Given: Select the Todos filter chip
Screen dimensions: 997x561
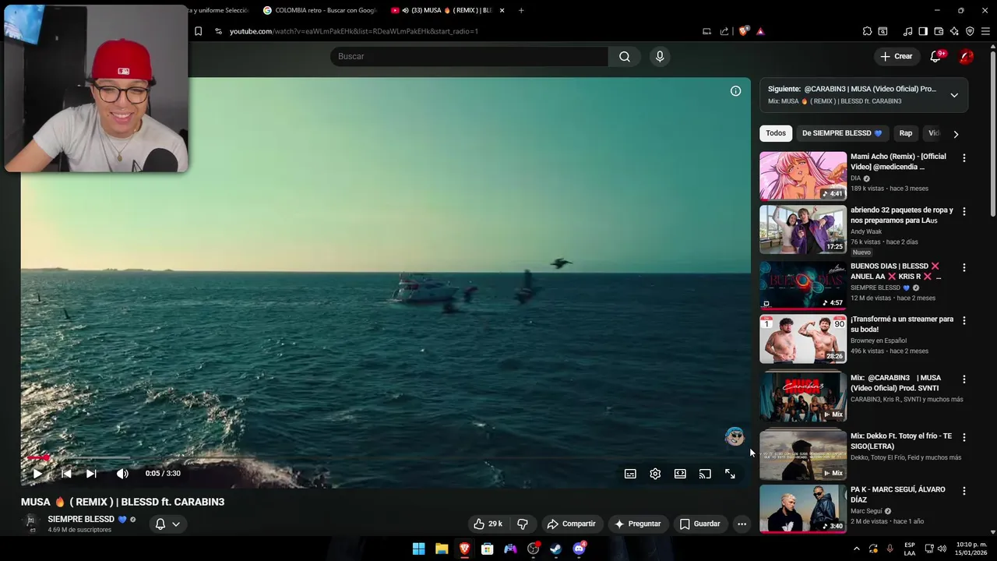Looking at the screenshot, I should [x=776, y=133].
